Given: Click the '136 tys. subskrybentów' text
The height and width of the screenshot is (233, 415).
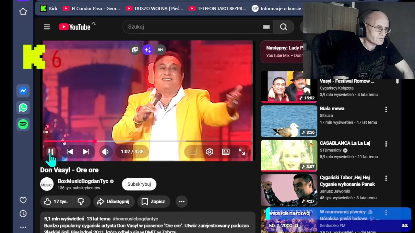Looking at the screenshot, I should tap(79, 188).
